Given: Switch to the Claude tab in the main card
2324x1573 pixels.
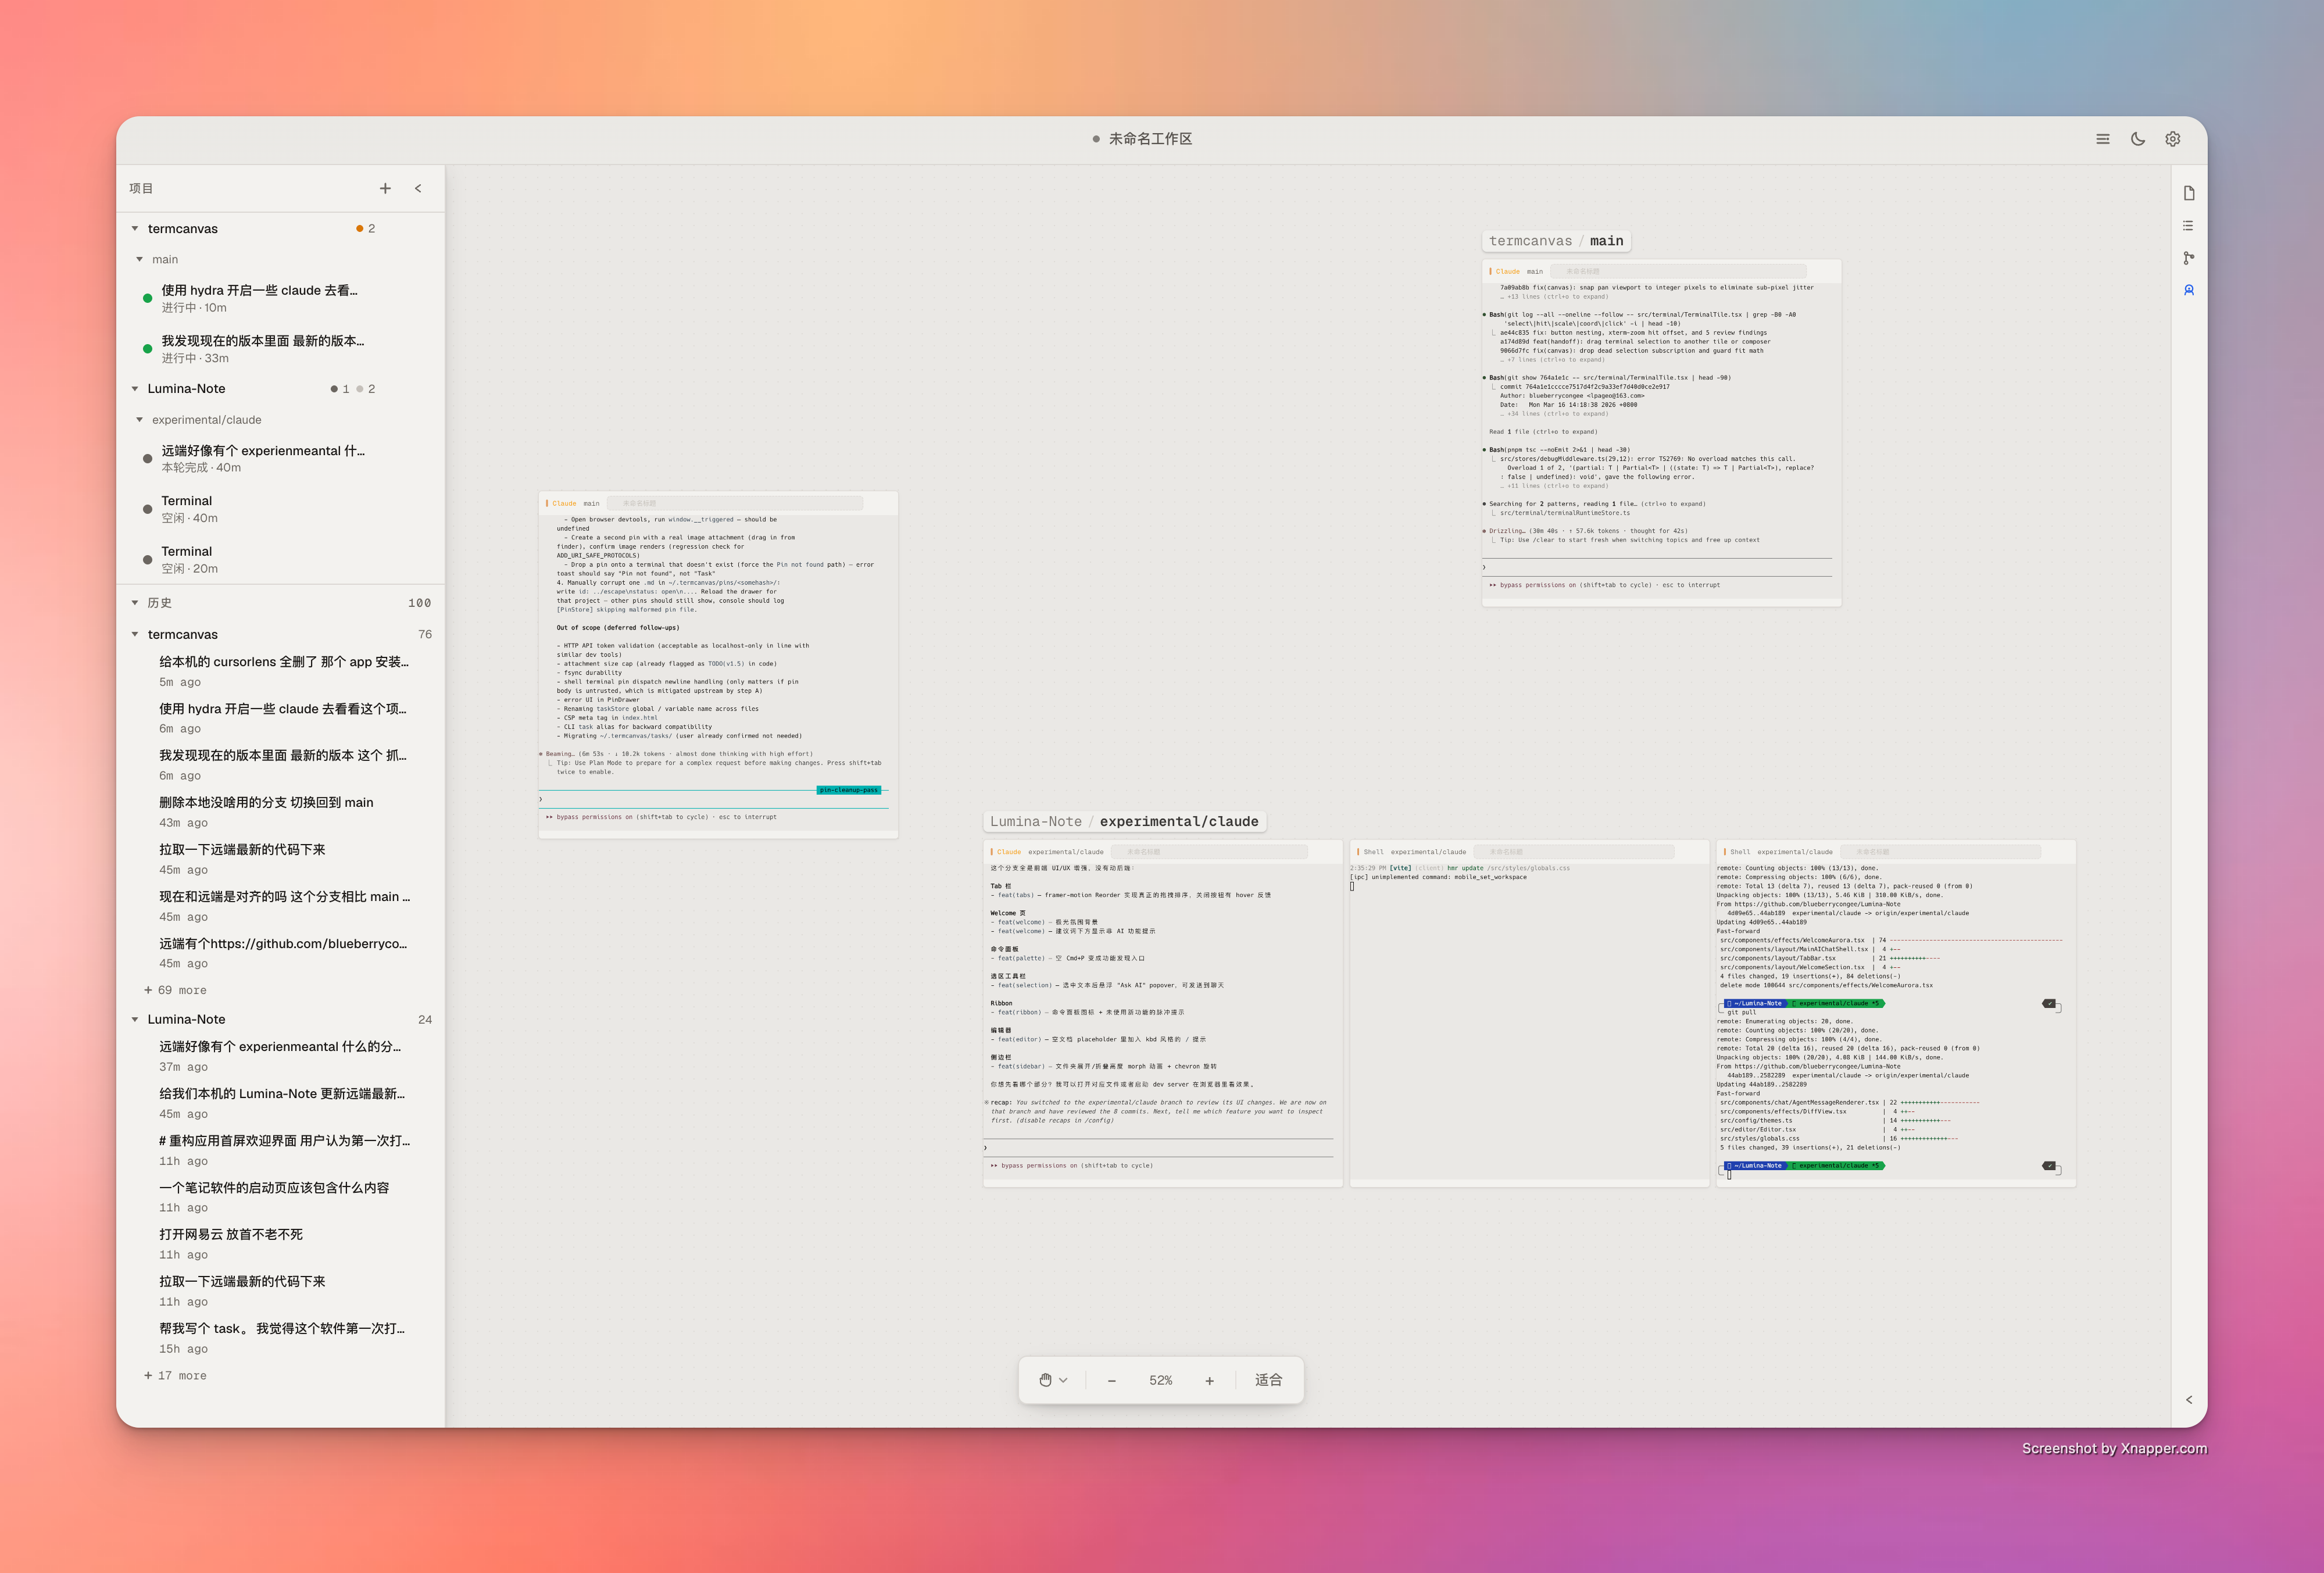Looking at the screenshot, I should coord(1509,270).
